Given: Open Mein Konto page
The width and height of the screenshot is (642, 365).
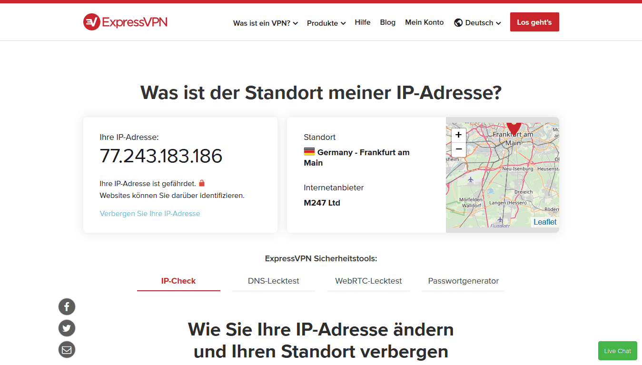Looking at the screenshot, I should pyautogui.click(x=425, y=22).
